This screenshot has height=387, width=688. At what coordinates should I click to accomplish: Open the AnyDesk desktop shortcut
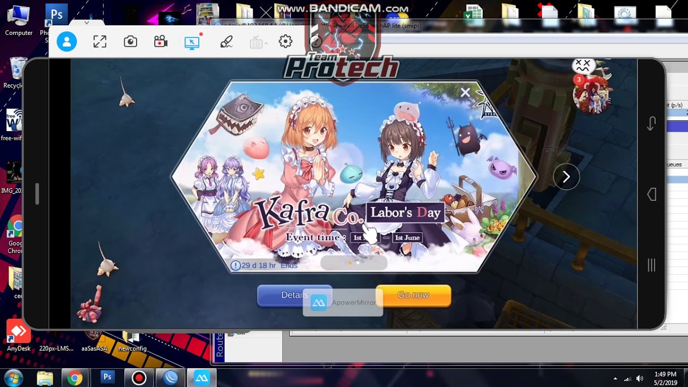click(19, 336)
